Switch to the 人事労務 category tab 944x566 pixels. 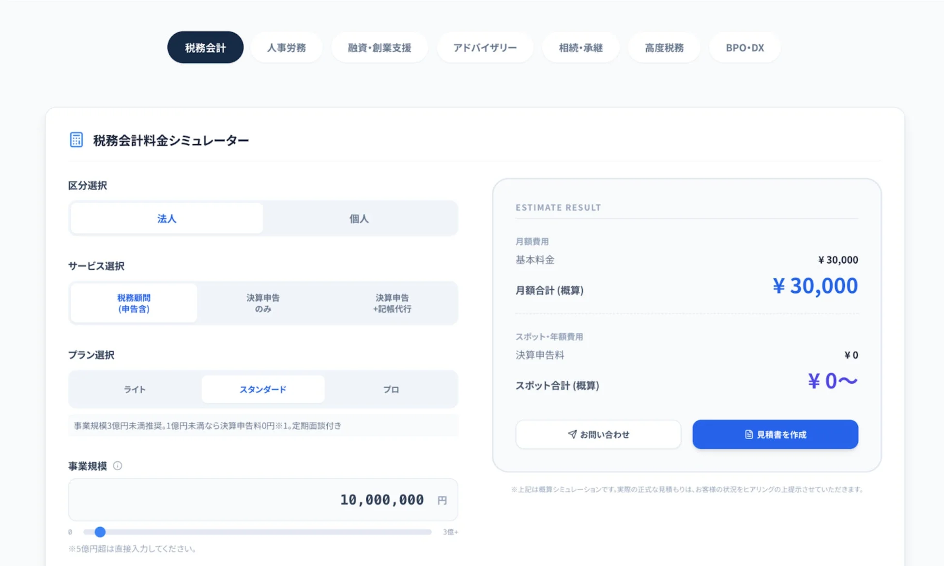click(286, 47)
